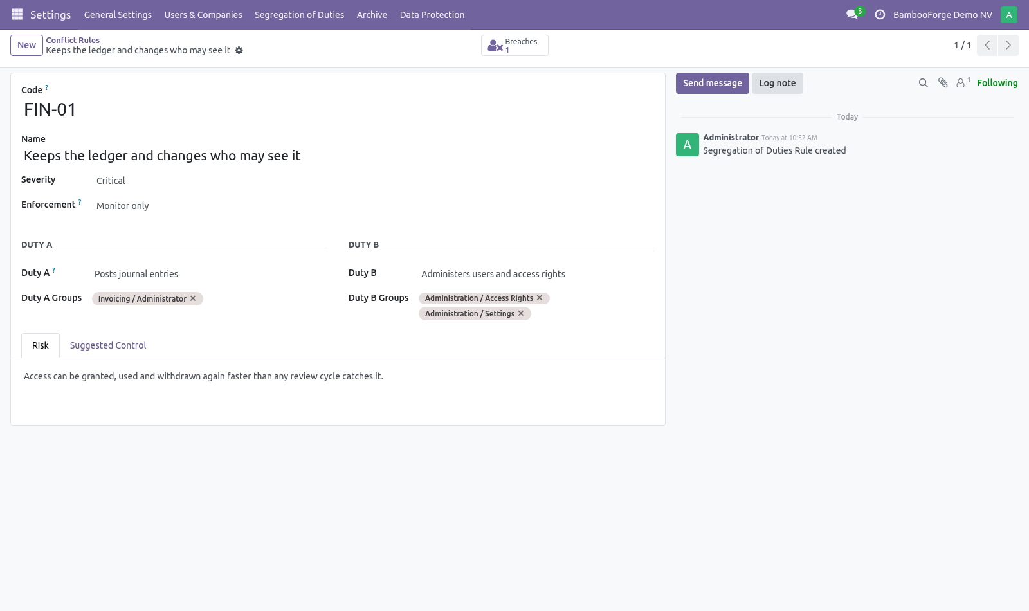Create a New conflict rule
Viewport: 1029px width, 611px height.
click(26, 45)
